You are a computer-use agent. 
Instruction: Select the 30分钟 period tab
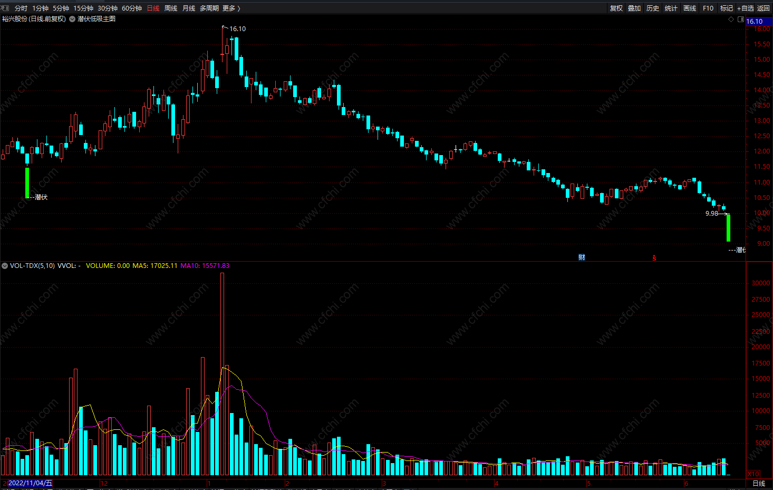(x=108, y=8)
